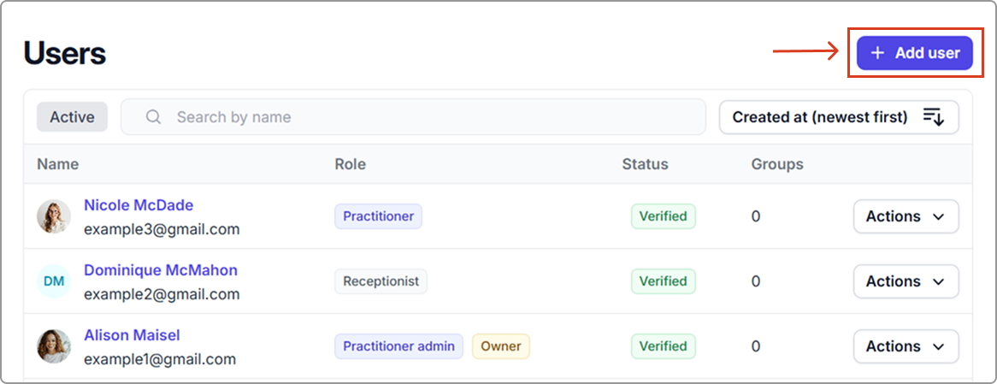Click the Receptionist role badge
Viewport: 997px width, 384px height.
(x=381, y=281)
